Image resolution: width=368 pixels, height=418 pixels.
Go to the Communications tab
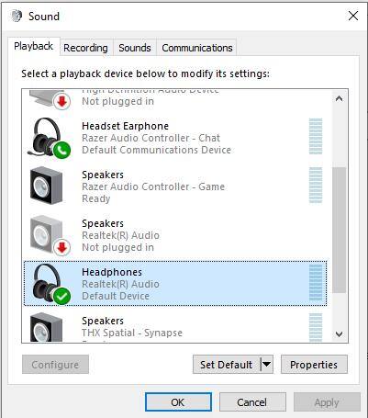point(197,48)
